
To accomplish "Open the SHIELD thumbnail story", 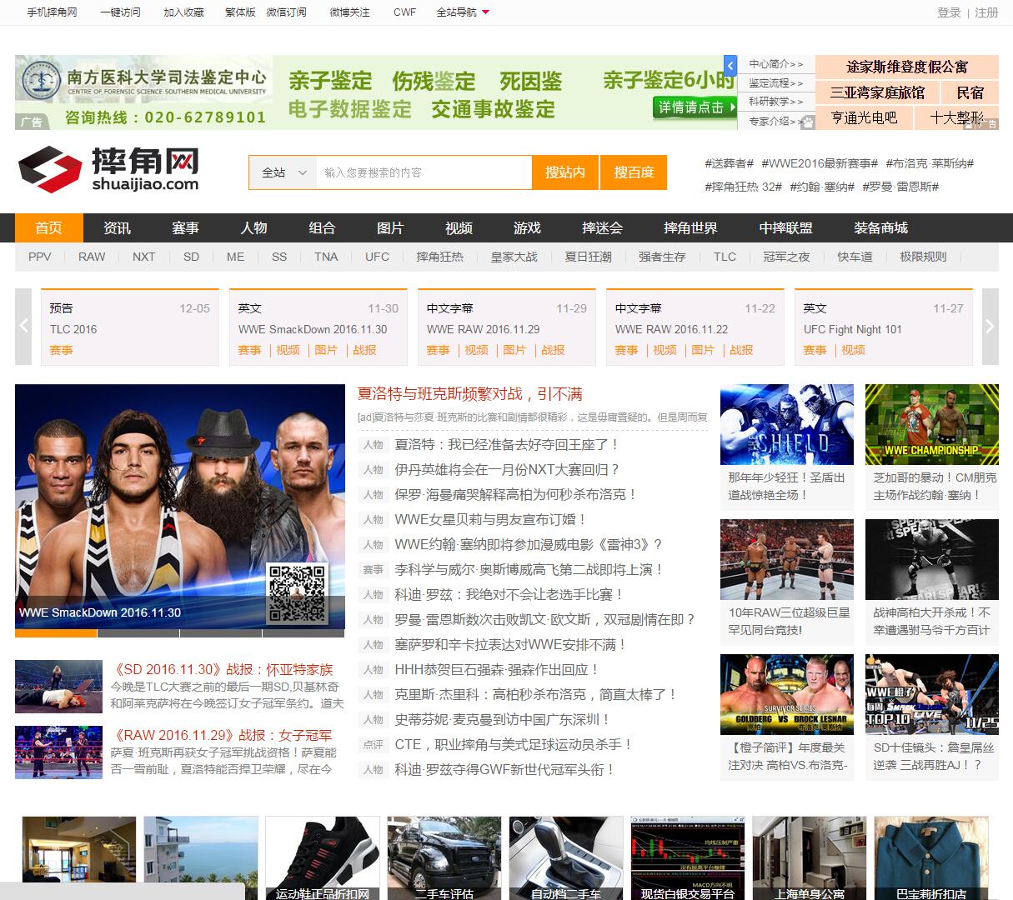I will pos(786,424).
